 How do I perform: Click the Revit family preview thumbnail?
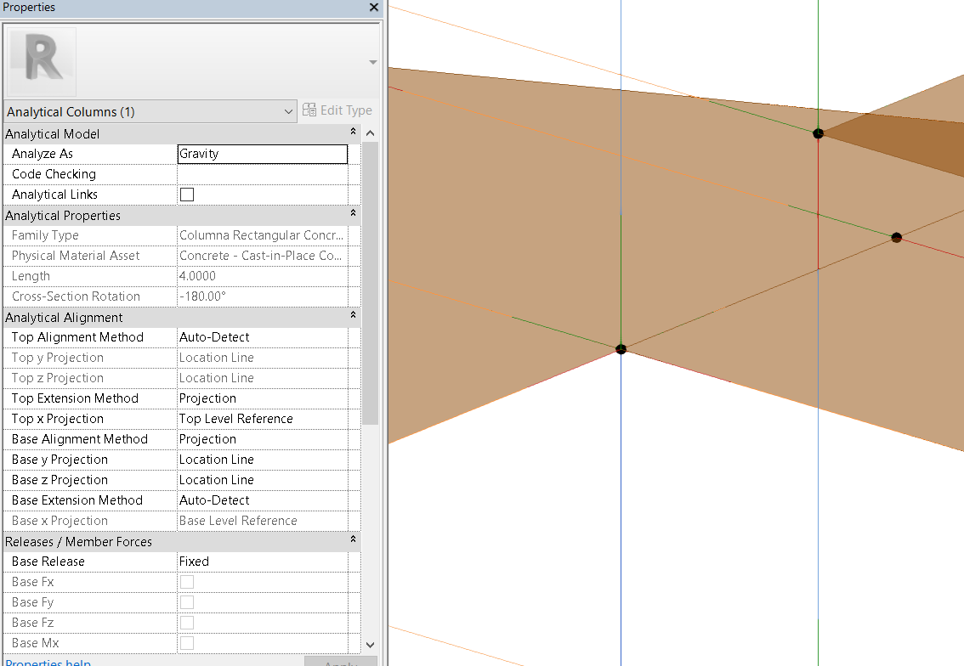(39, 60)
